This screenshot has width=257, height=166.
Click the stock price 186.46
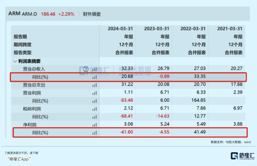coord(48,14)
